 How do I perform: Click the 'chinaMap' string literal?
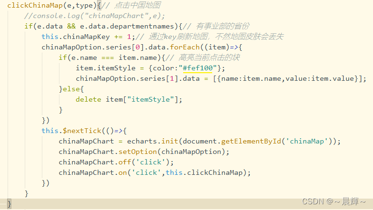pyautogui.click(x=307, y=141)
